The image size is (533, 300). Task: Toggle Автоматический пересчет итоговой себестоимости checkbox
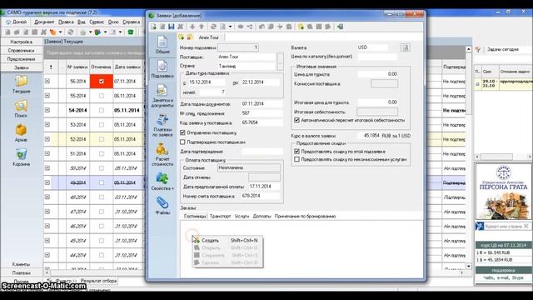click(296, 120)
